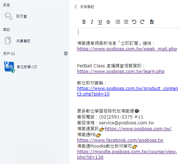
Task: Place cursor in the empty first note line
Action: pyautogui.click(x=106, y=32)
